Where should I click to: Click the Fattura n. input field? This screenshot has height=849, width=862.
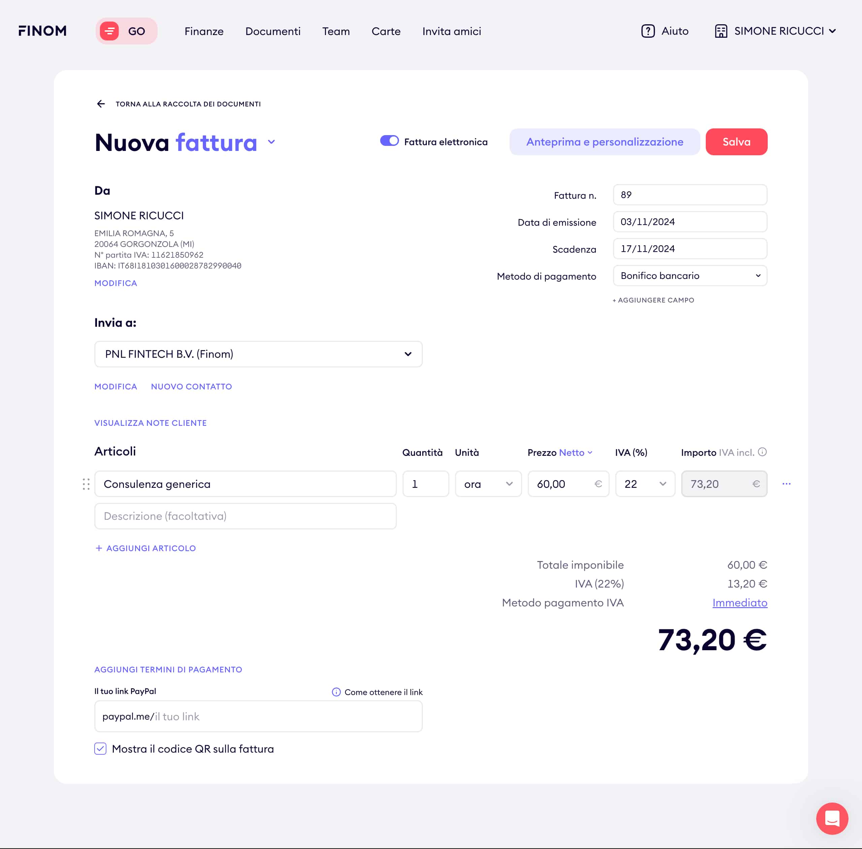pos(690,195)
